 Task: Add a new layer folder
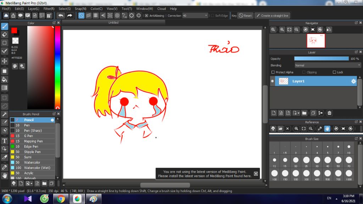point(304,113)
